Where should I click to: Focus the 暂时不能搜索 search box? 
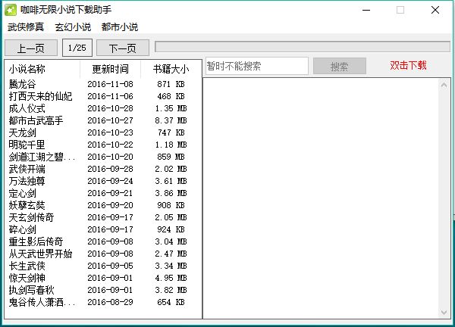257,66
